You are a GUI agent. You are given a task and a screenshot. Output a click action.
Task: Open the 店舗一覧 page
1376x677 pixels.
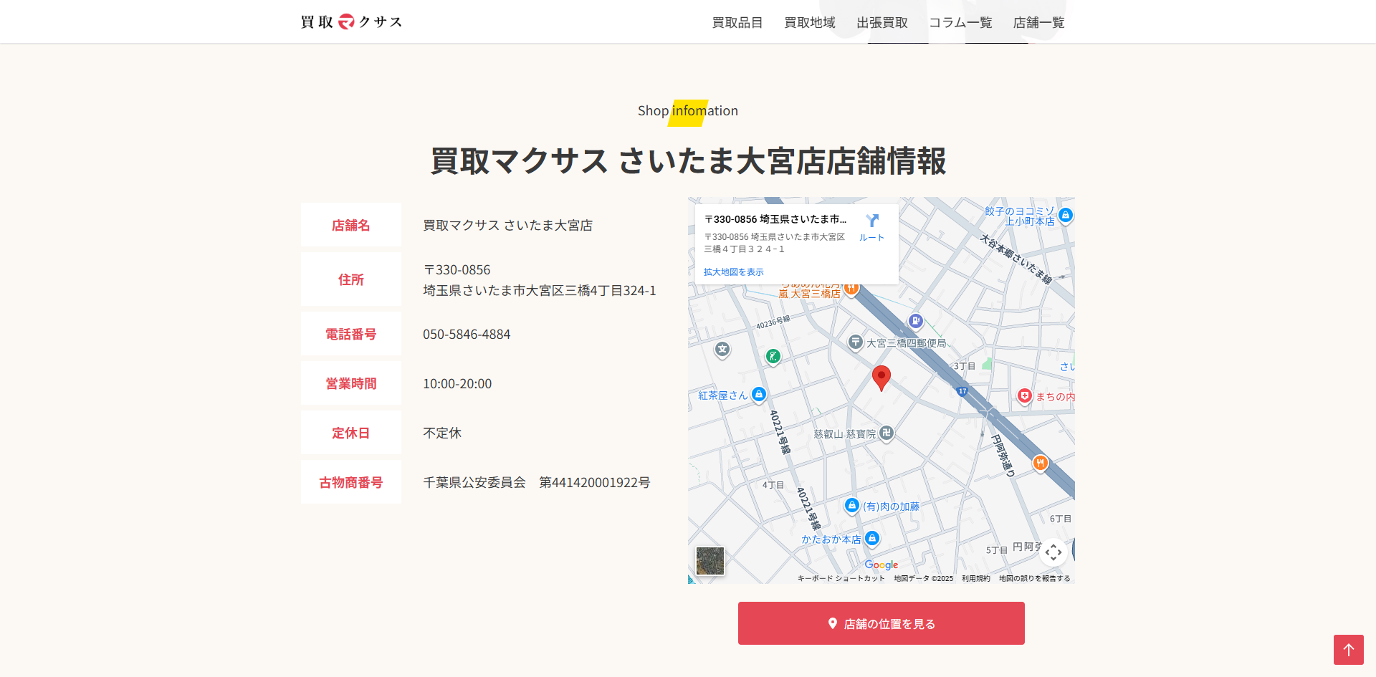(1038, 23)
